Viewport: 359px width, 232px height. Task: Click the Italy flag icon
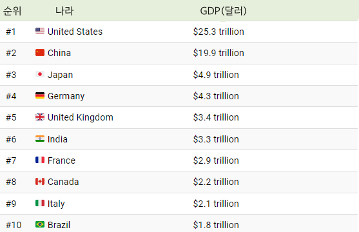coord(40,203)
